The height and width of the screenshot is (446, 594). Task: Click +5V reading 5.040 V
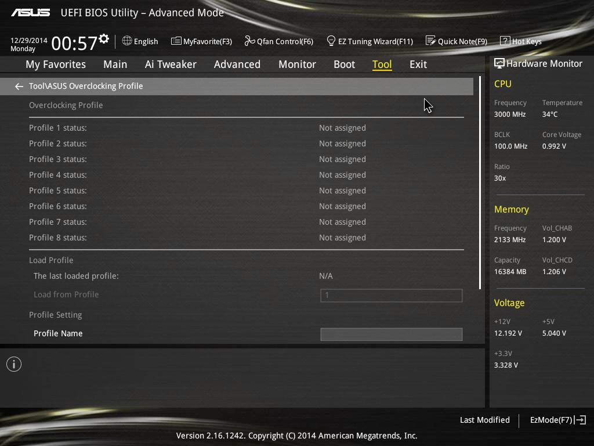tap(554, 333)
